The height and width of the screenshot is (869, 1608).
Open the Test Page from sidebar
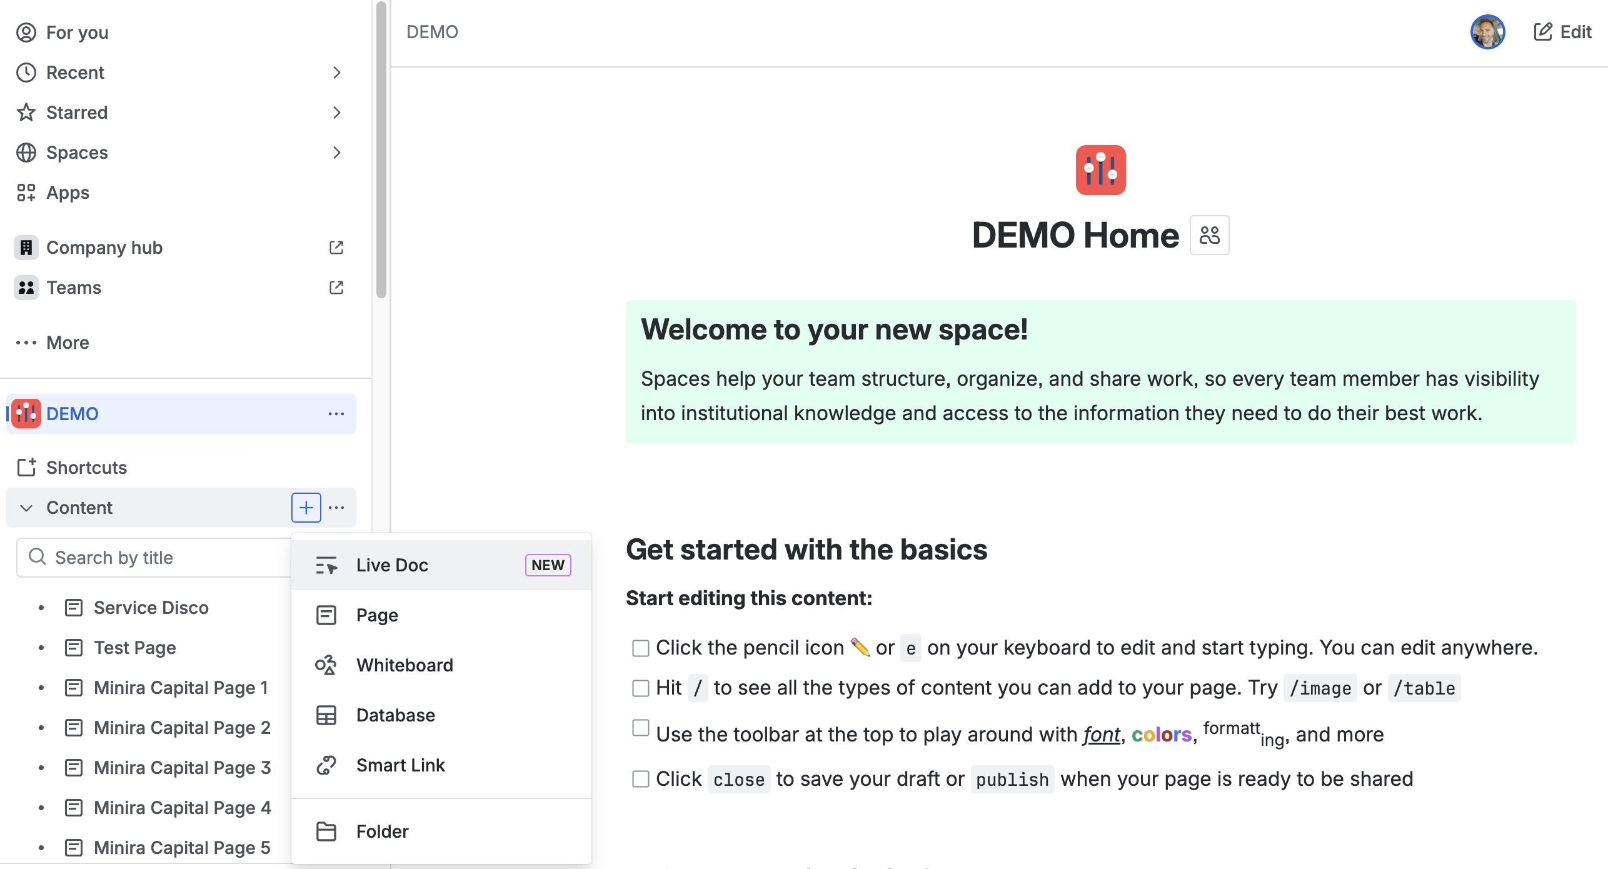134,647
